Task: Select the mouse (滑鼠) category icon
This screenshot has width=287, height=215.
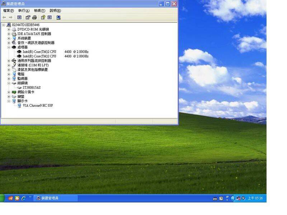Action: pos(14,70)
